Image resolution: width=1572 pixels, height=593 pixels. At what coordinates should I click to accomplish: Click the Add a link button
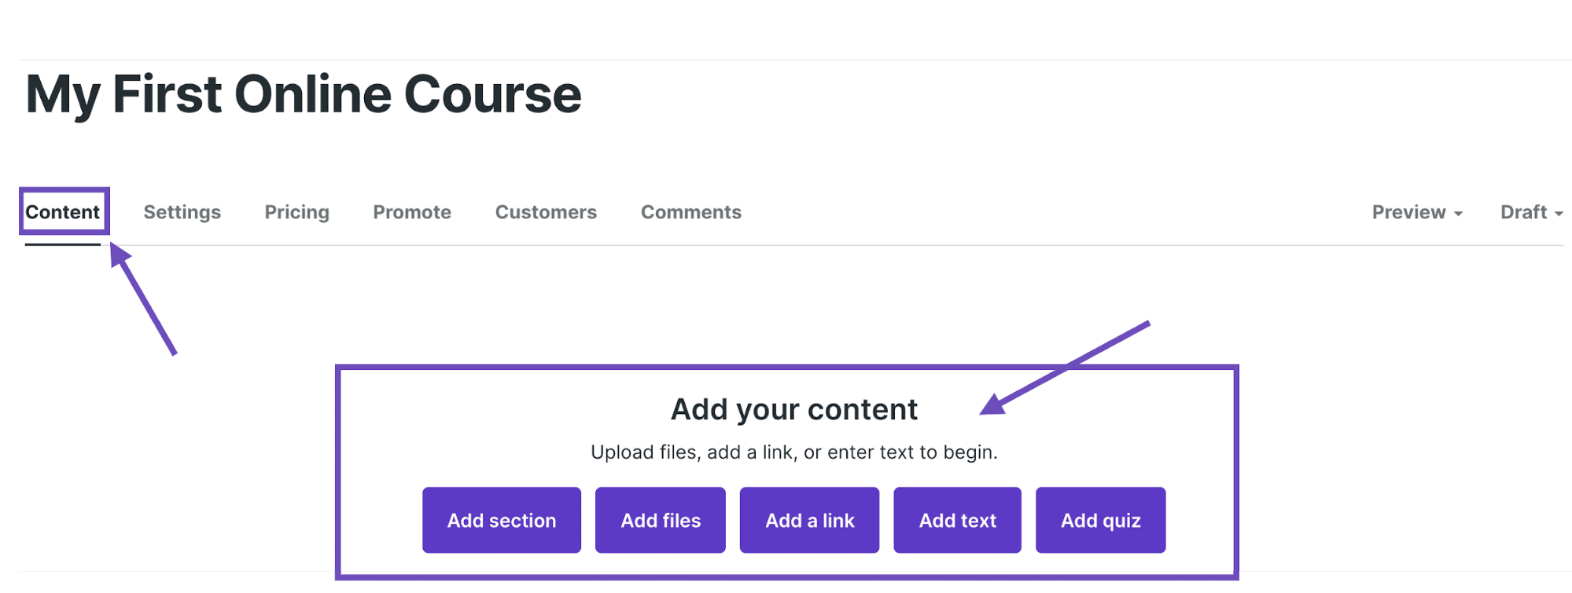click(x=809, y=519)
